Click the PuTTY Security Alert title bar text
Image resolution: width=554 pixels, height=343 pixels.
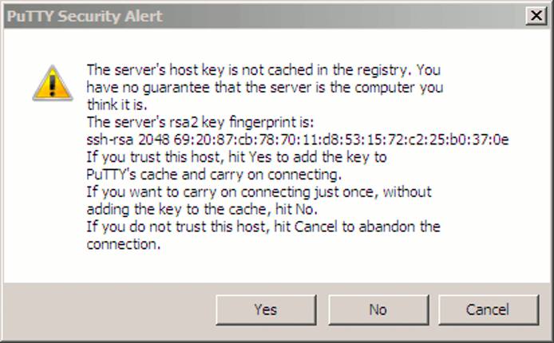click(85, 16)
